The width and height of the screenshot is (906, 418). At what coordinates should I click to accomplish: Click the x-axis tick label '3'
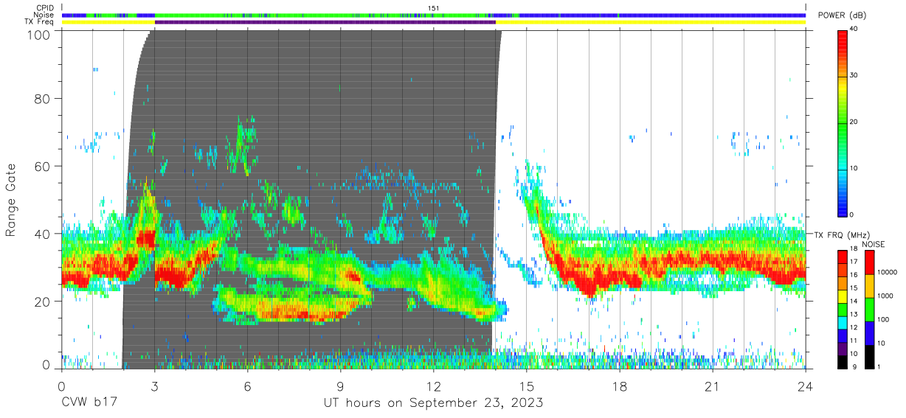tap(154, 386)
